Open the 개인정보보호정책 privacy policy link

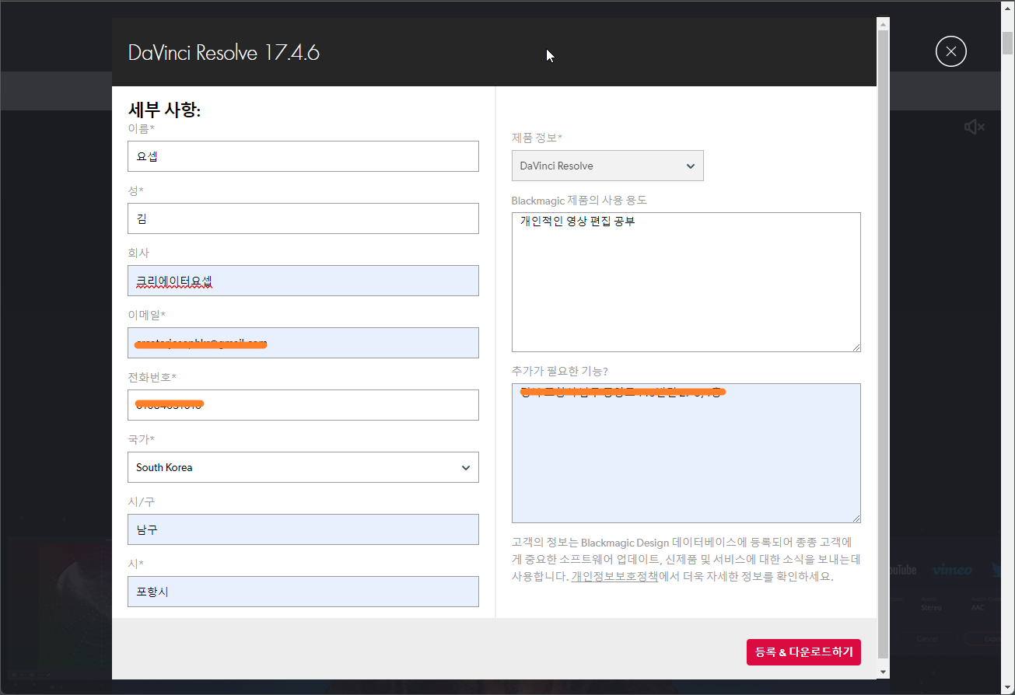(x=614, y=577)
